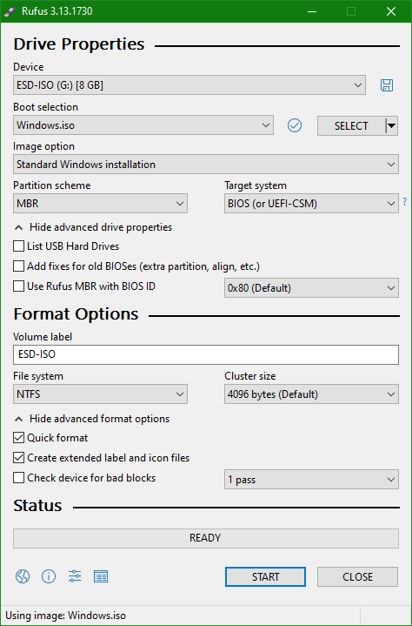The width and height of the screenshot is (412, 626).
Task: Click the save drive image disk icon
Action: 387,85
